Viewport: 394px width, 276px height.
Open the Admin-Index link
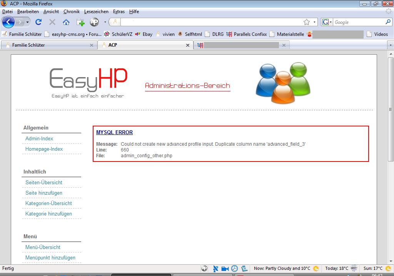point(39,138)
